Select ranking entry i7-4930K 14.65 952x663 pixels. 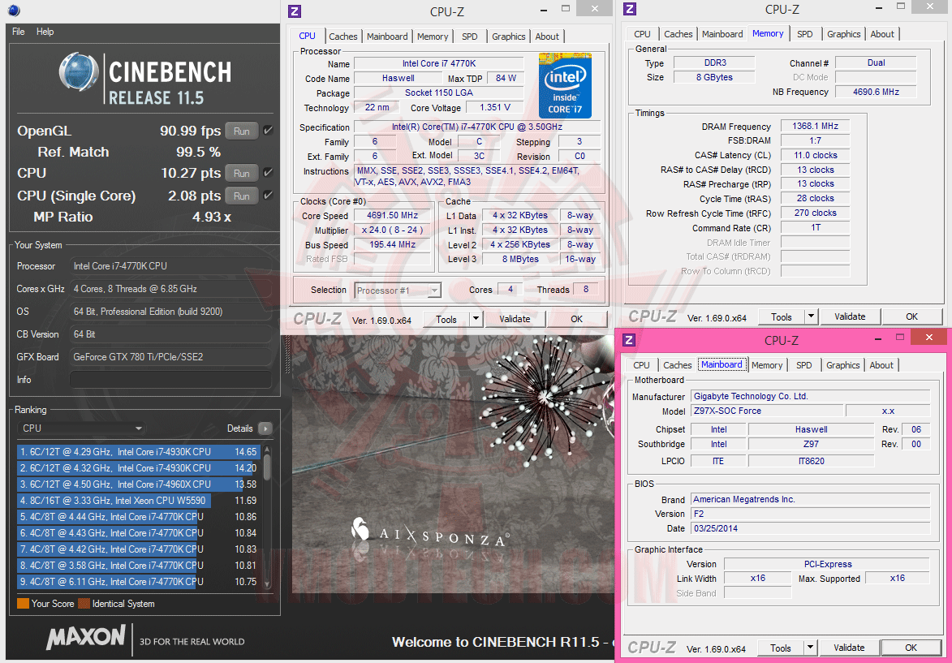(x=138, y=452)
